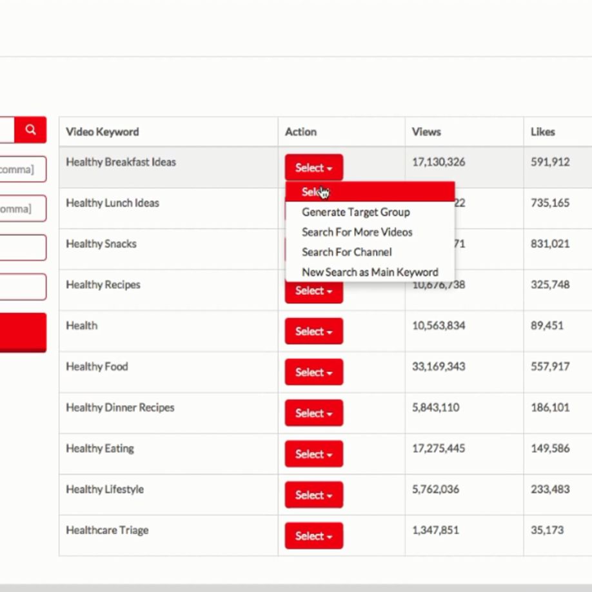The height and width of the screenshot is (592, 592).
Task: Click the magnifying glass search icon
Action: click(x=30, y=130)
